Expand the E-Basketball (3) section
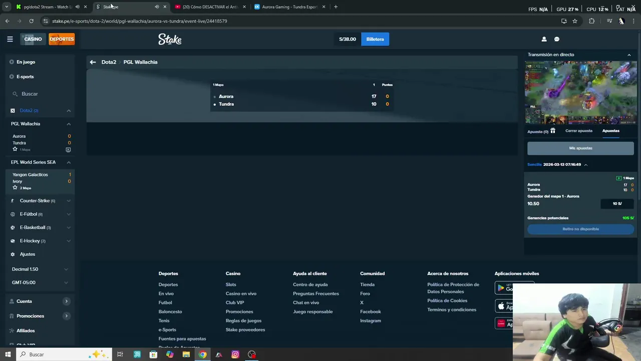 pos(69,228)
